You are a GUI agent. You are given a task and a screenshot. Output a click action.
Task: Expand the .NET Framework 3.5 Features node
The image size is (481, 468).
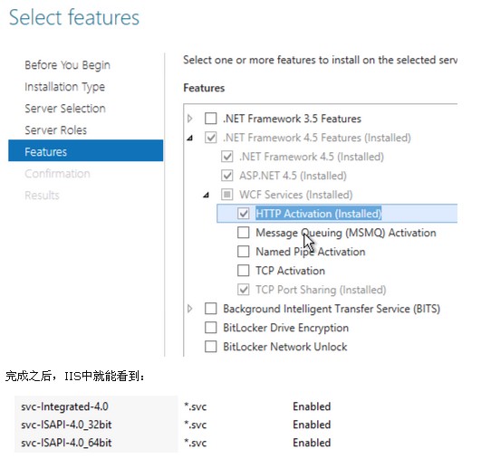(190, 119)
